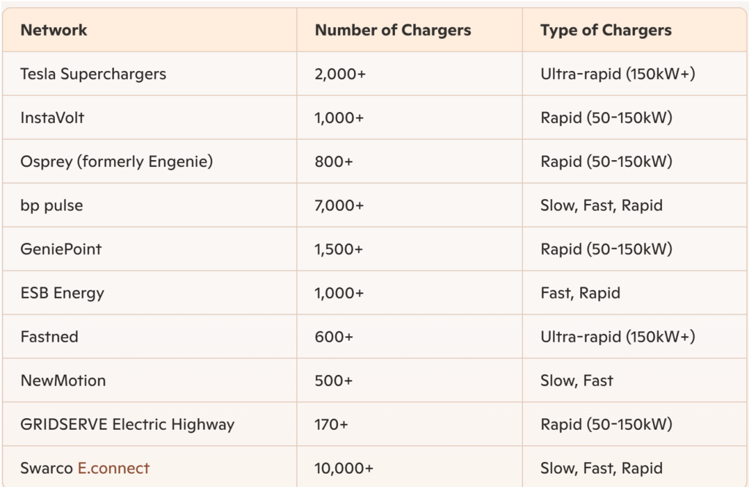This screenshot has width=749, height=487.
Task: Click the InstaVolt network name
Action: pos(53,118)
